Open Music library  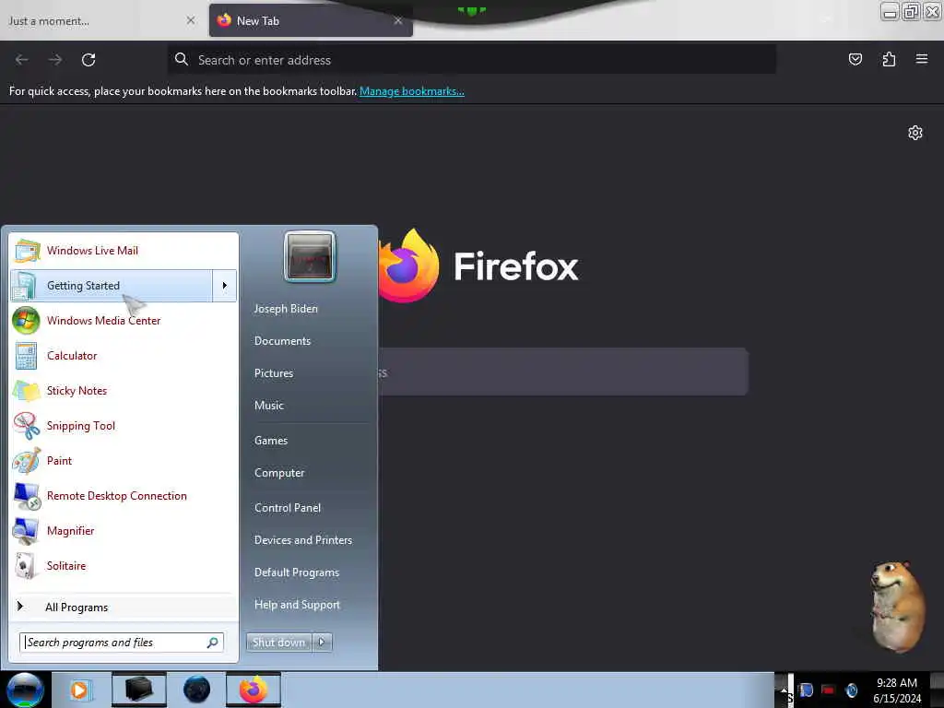point(269,406)
